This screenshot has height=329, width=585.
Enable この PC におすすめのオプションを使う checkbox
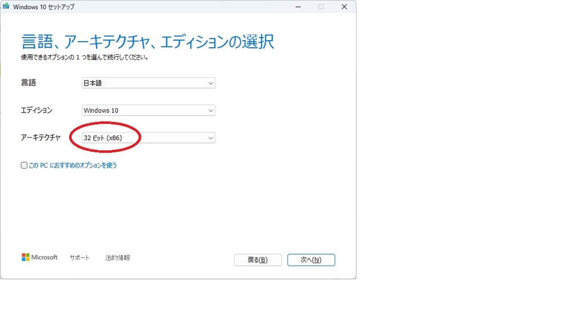[24, 165]
